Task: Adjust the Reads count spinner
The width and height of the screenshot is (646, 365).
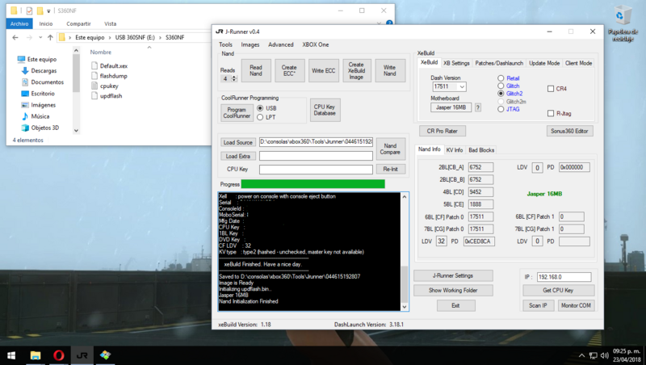Action: point(234,78)
